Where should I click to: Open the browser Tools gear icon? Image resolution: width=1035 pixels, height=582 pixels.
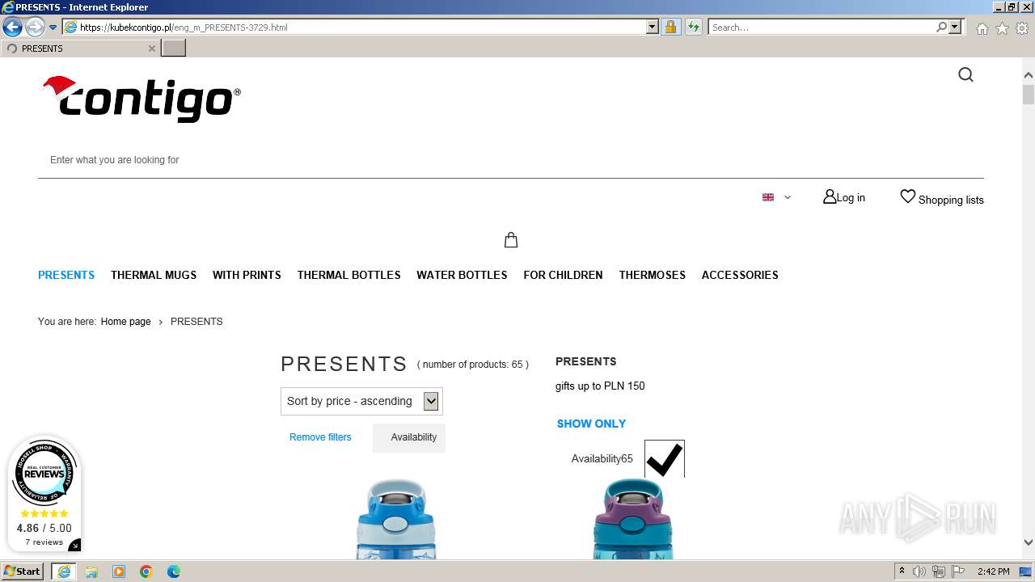pos(1022,28)
